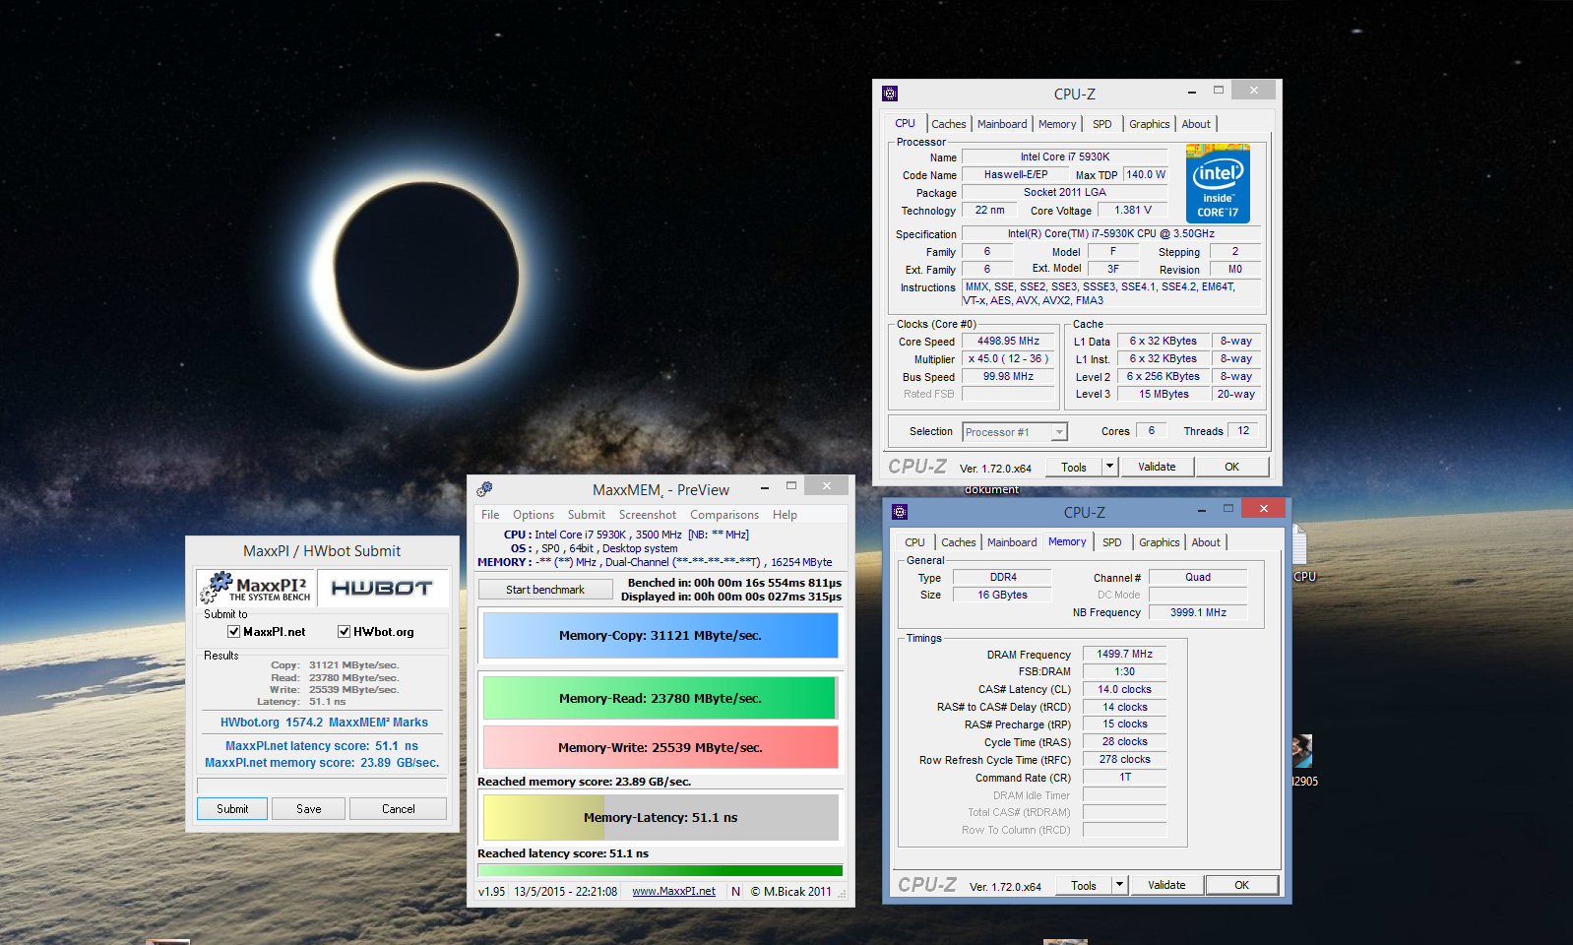
Task: Click Tools button in CPU-Z Memory window
Action: click(x=1084, y=885)
